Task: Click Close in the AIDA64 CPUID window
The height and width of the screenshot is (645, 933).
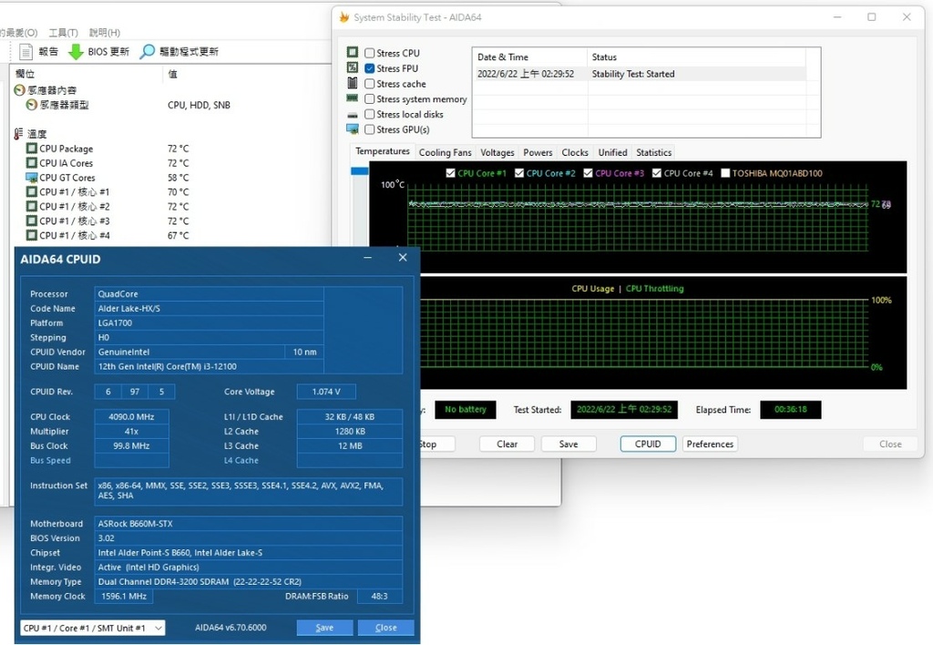Action: click(385, 628)
